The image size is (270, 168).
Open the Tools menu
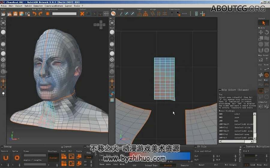(x=77, y=6)
